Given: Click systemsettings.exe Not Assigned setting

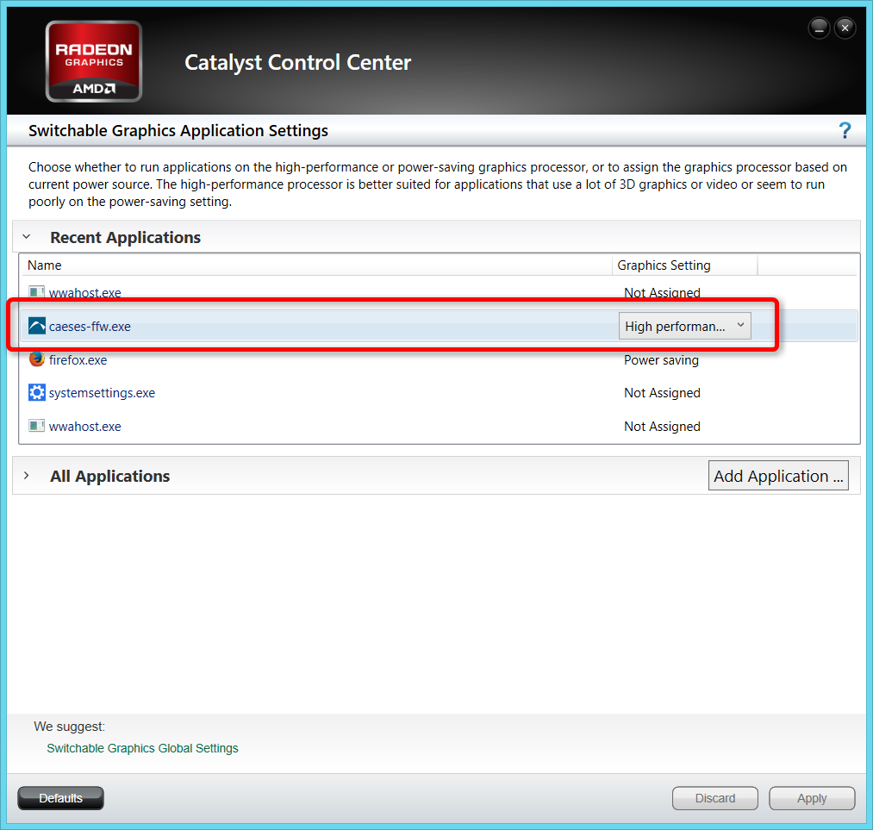Looking at the screenshot, I should 662,393.
